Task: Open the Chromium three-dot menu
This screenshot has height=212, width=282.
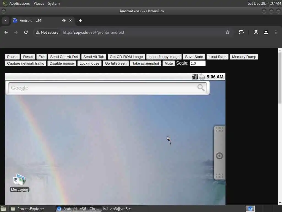Action: click(x=276, y=32)
